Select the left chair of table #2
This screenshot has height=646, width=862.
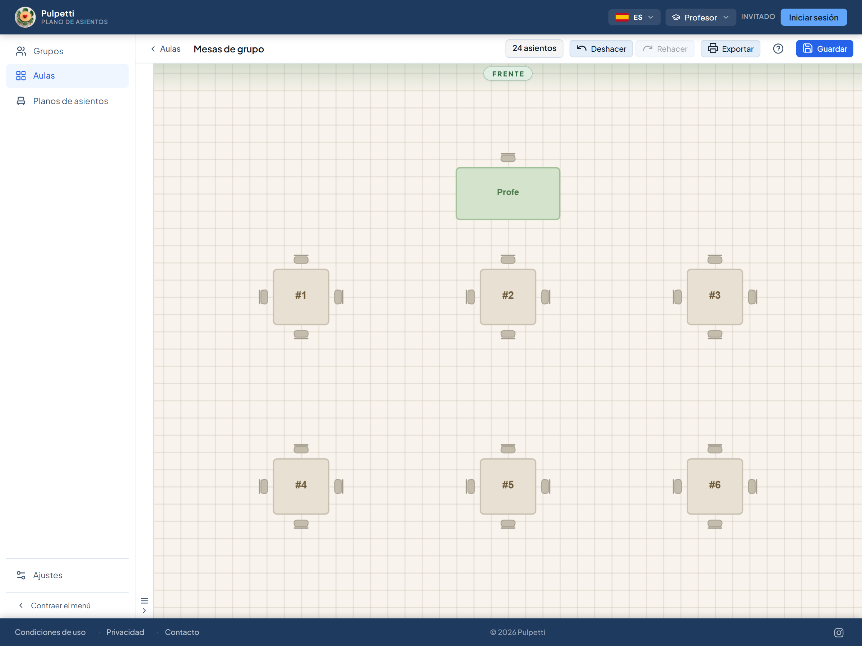(x=470, y=297)
